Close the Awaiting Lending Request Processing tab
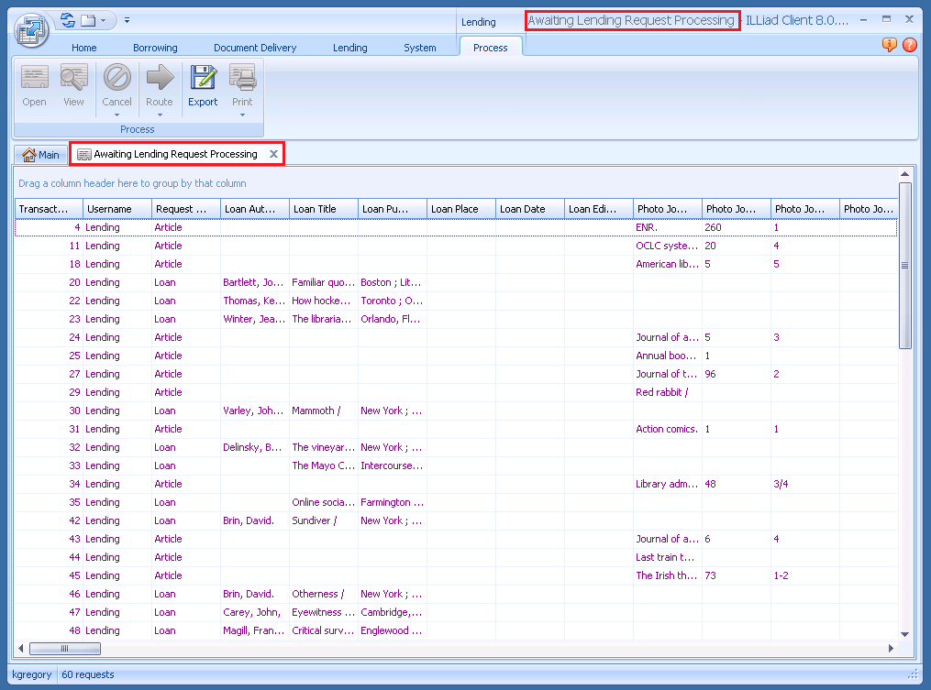The width and height of the screenshot is (931, 690). click(x=273, y=155)
